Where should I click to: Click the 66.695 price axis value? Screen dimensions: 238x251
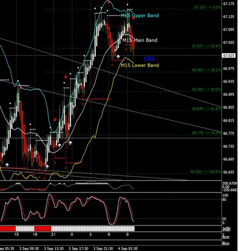tap(229, 159)
